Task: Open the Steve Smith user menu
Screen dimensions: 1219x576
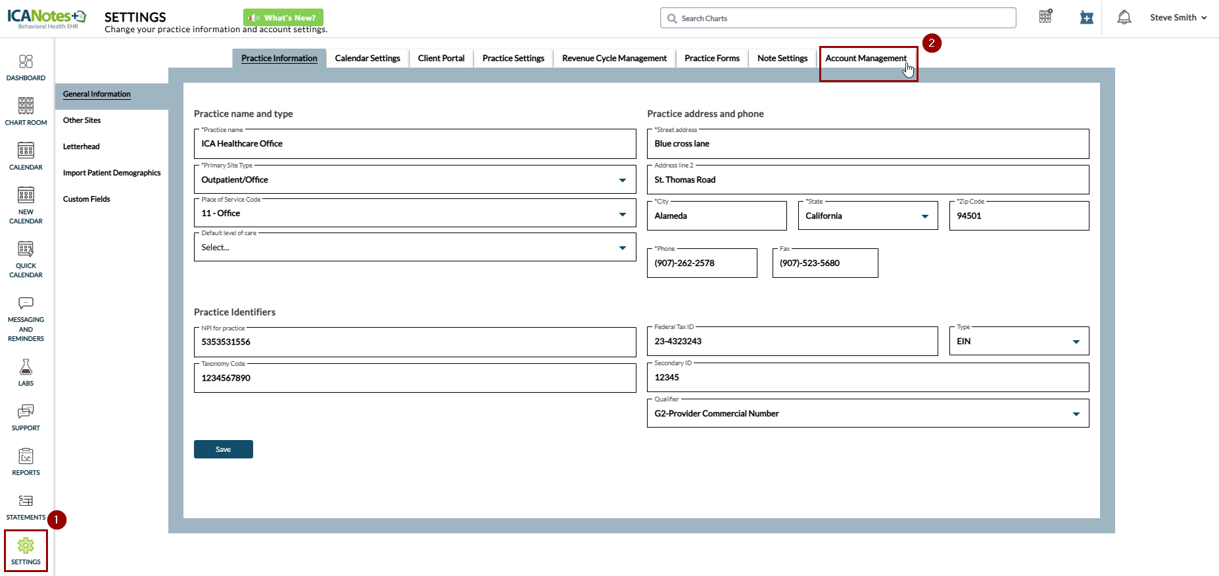Action: click(x=1178, y=18)
